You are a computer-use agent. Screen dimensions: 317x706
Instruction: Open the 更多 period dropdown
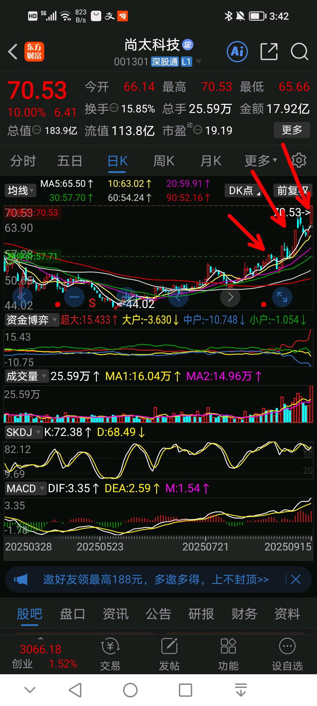coord(261,161)
